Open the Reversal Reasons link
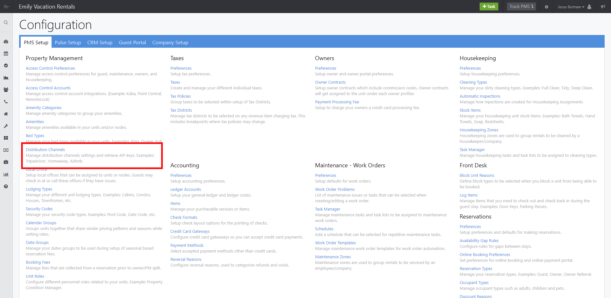The width and height of the screenshot is (611, 298). [186, 259]
